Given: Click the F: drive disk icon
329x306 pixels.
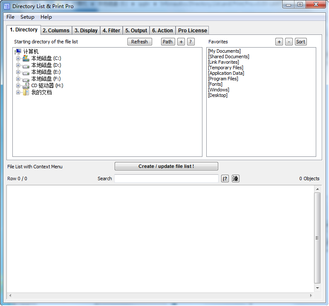Looking at the screenshot, I should point(26,80).
